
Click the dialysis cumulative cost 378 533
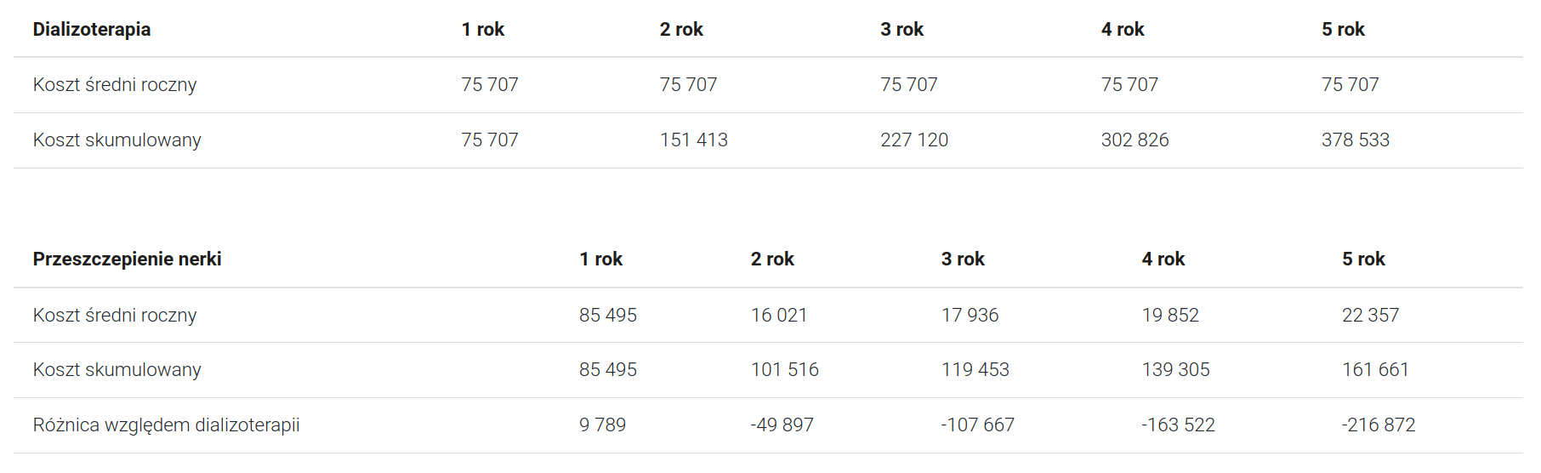[1355, 140]
